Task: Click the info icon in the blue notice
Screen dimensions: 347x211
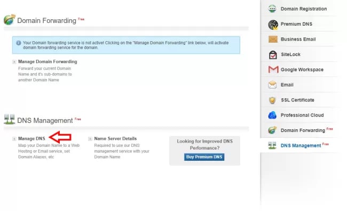Action: 19,43
